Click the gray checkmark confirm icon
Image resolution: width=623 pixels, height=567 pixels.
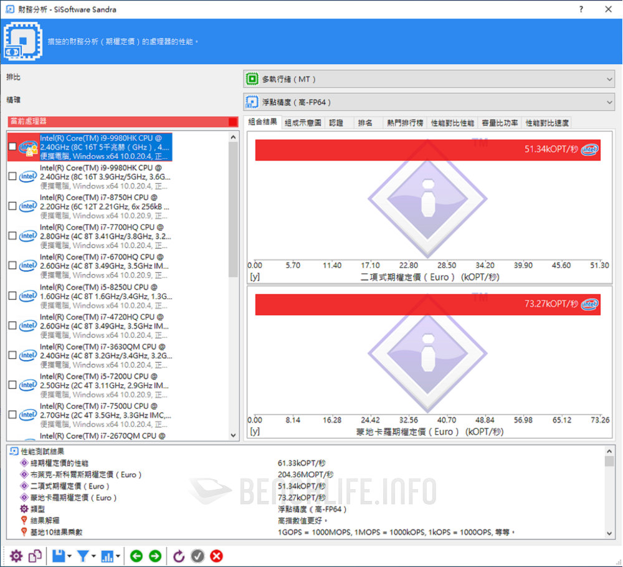coord(197,556)
